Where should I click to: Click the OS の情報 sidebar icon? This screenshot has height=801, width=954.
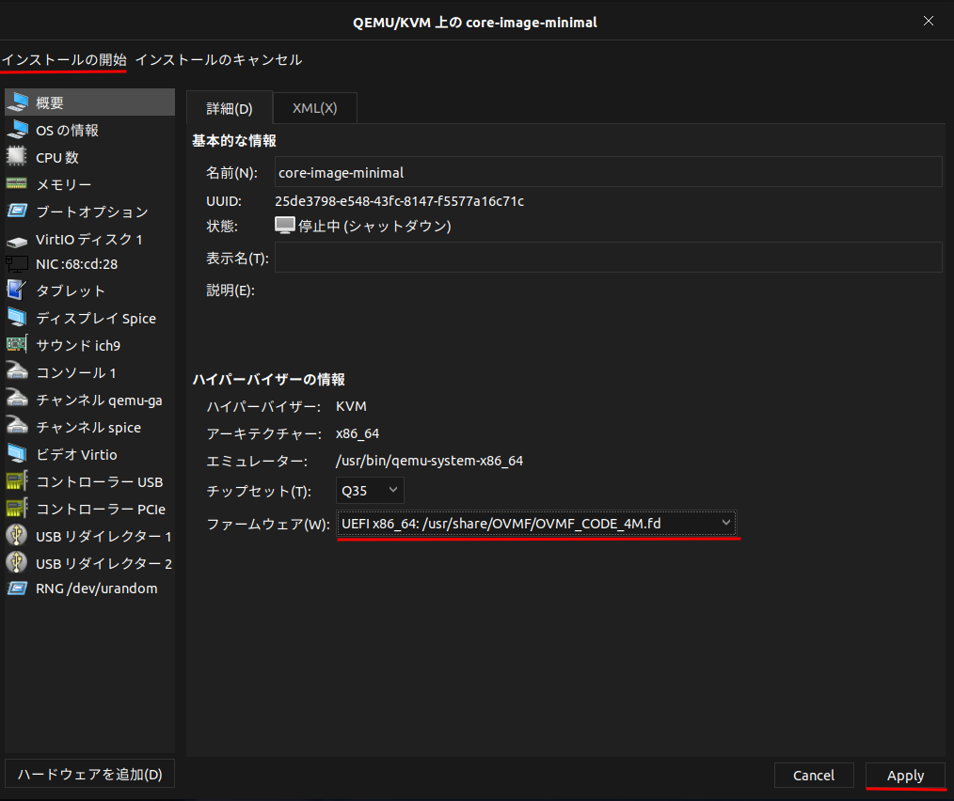[x=17, y=130]
